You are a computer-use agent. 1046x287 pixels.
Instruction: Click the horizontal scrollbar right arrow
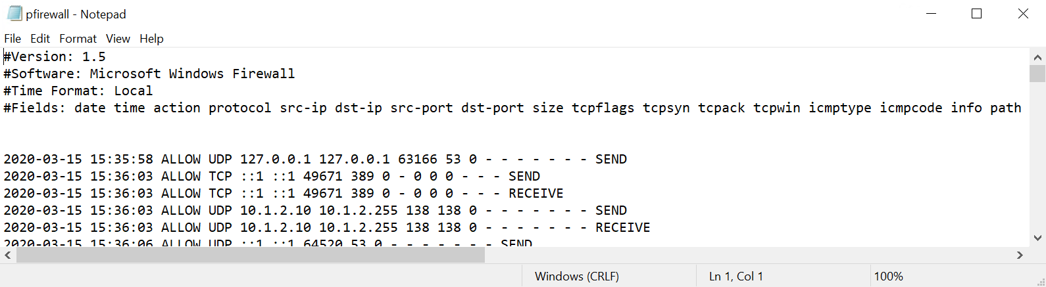pos(1020,255)
